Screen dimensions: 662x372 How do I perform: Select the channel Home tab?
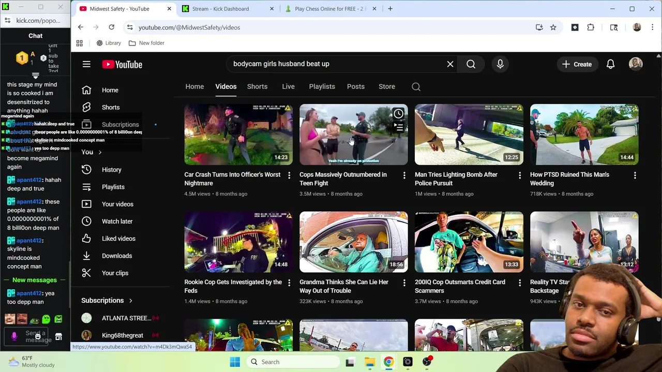[x=194, y=87]
